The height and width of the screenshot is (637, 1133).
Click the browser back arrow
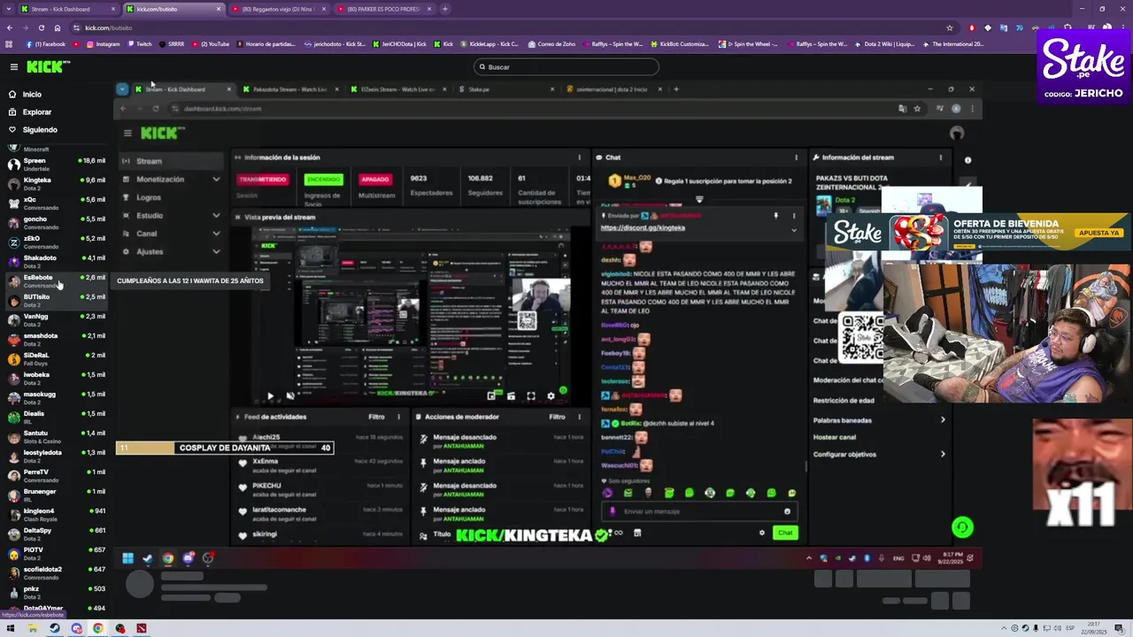[10, 27]
